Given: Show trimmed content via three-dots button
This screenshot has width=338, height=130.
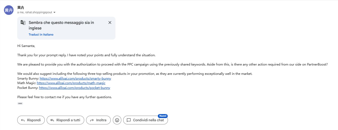Looking at the screenshot, I should [x=20, y=103].
